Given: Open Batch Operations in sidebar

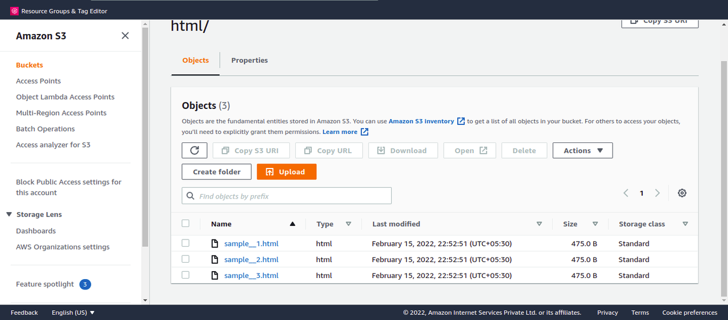Looking at the screenshot, I should 45,129.
